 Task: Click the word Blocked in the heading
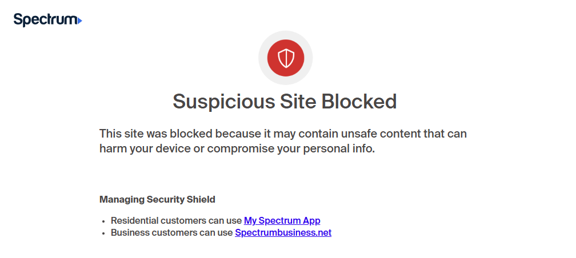tap(359, 101)
